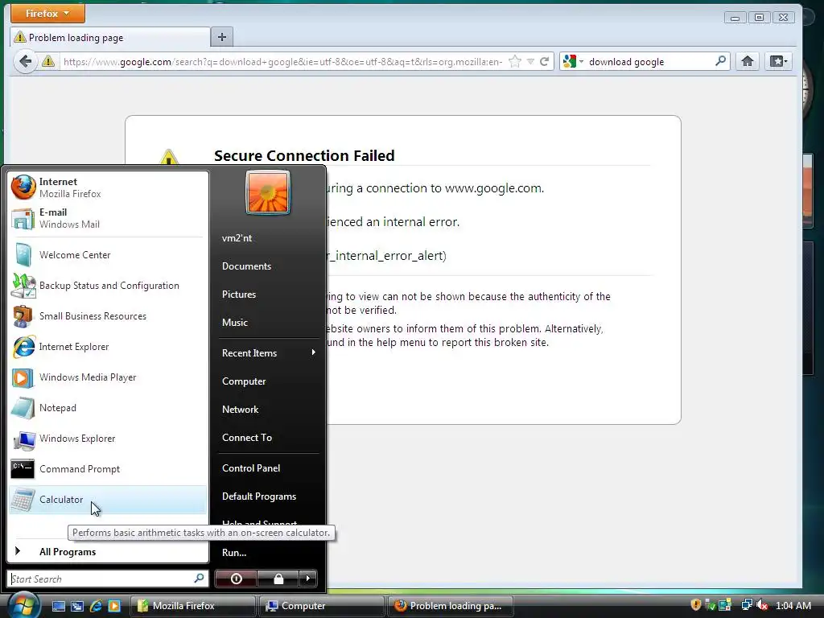Click the Start Search magnifier icon
The width and height of the screenshot is (824, 618).
click(200, 579)
